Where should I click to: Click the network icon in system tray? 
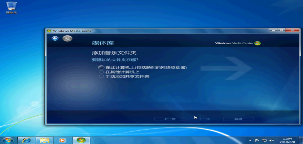(264, 140)
